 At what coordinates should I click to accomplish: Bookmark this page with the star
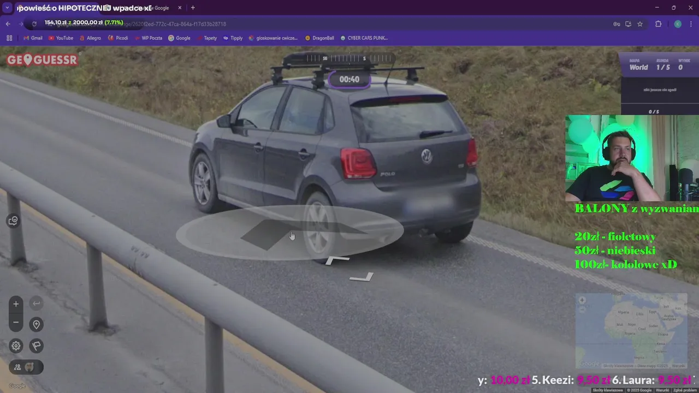tap(640, 24)
